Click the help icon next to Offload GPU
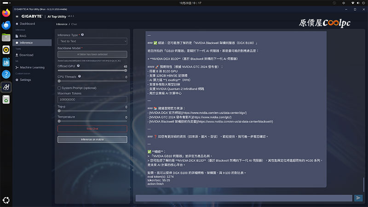Screen dimensions: 368x207 [78, 66]
